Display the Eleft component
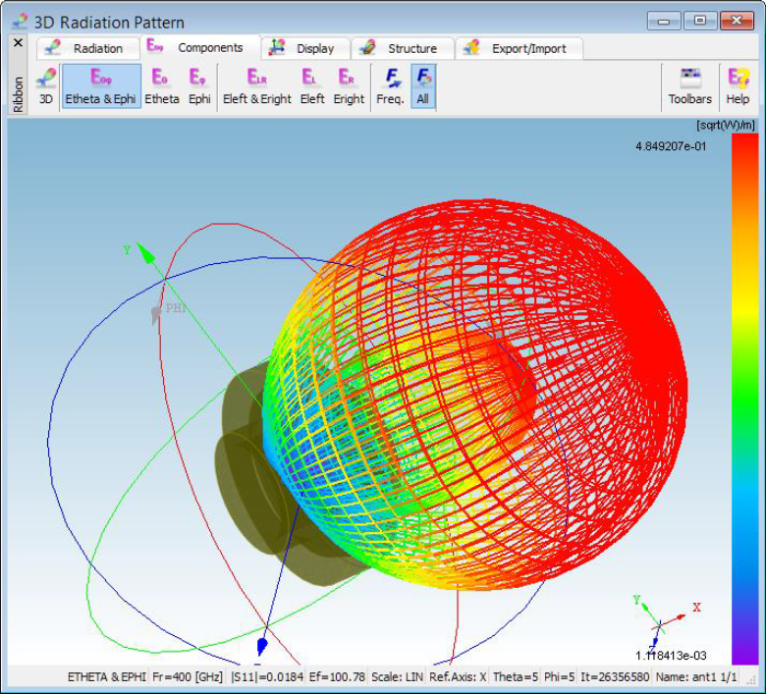The width and height of the screenshot is (766, 694). tap(311, 85)
